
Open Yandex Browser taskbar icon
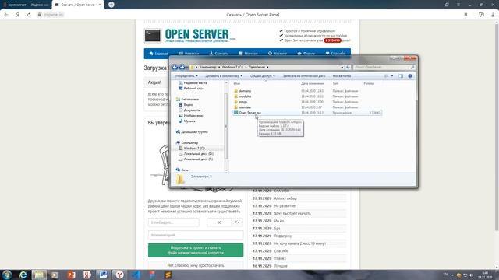(119, 275)
